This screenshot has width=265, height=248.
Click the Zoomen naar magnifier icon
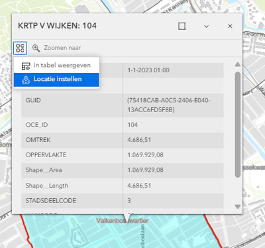(x=36, y=48)
